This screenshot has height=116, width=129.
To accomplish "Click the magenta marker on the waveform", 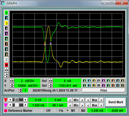I will [50, 44].
